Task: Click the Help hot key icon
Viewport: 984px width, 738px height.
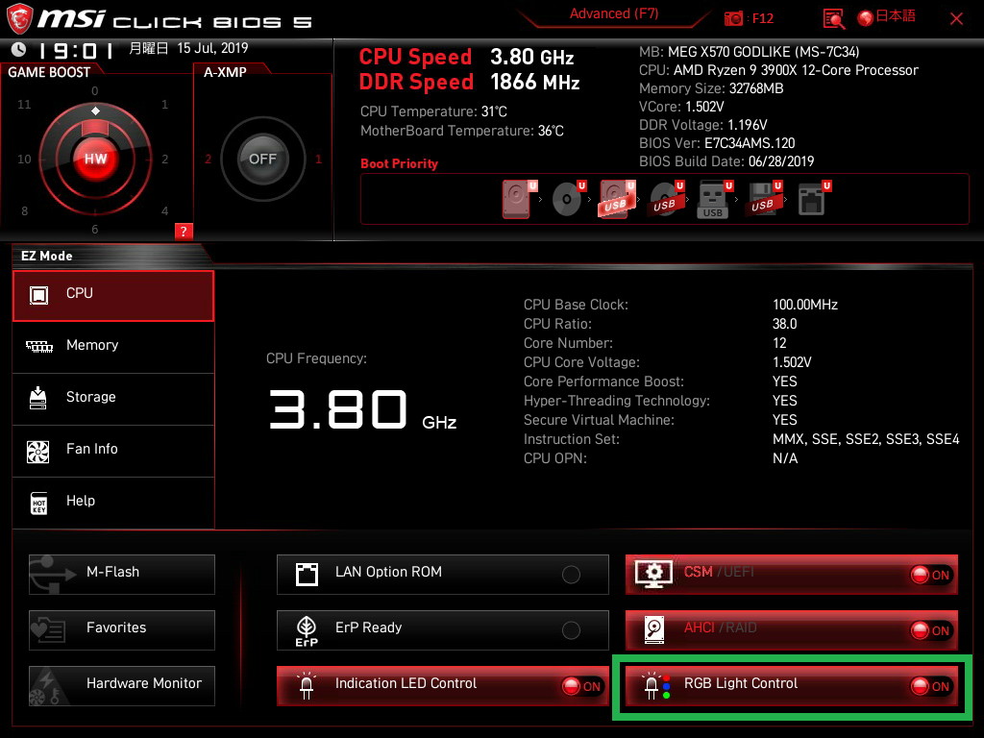Action: click(x=38, y=504)
